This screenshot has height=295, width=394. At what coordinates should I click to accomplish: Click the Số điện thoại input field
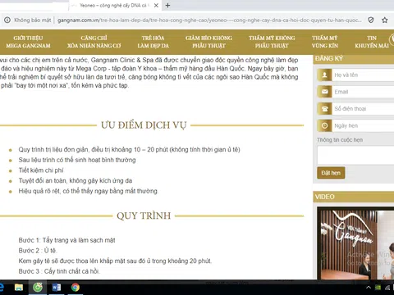(x=363, y=109)
